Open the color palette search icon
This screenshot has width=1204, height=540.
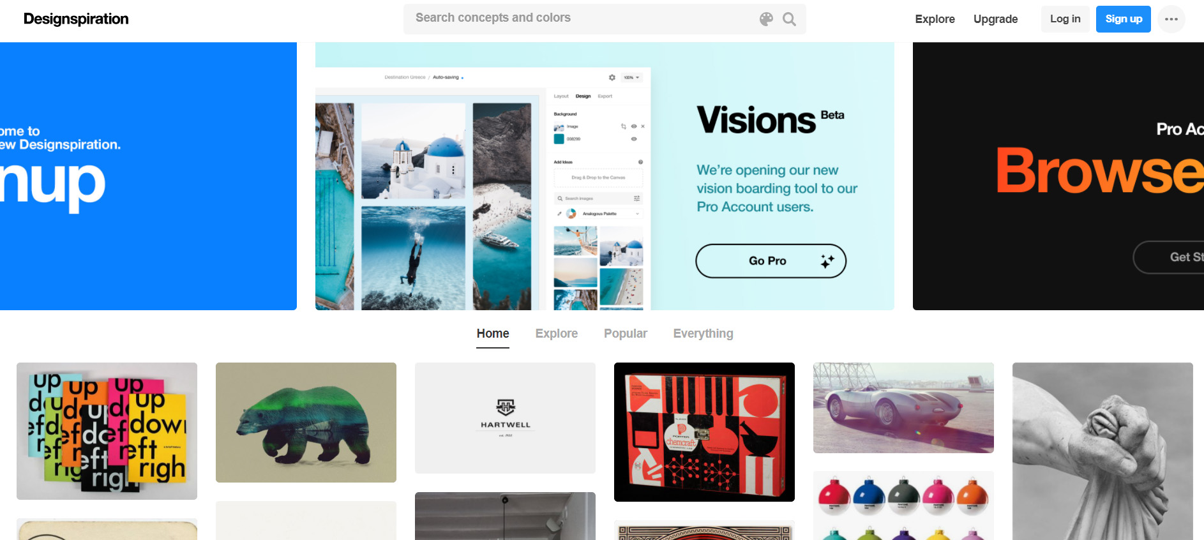[x=766, y=19]
